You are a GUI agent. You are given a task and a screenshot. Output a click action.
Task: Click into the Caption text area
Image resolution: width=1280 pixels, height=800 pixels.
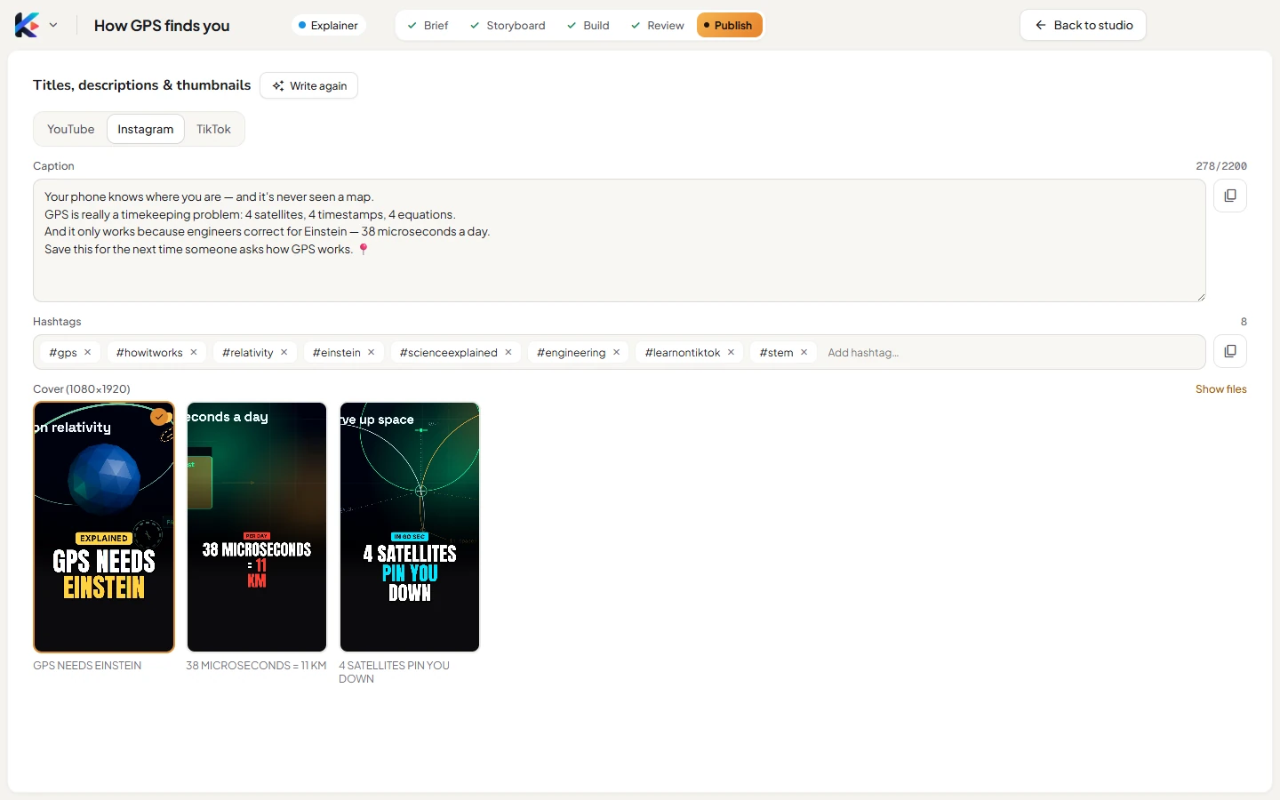coord(620,241)
